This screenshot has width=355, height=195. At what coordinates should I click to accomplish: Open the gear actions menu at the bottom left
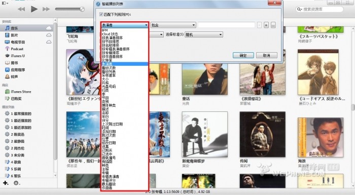click(16, 183)
